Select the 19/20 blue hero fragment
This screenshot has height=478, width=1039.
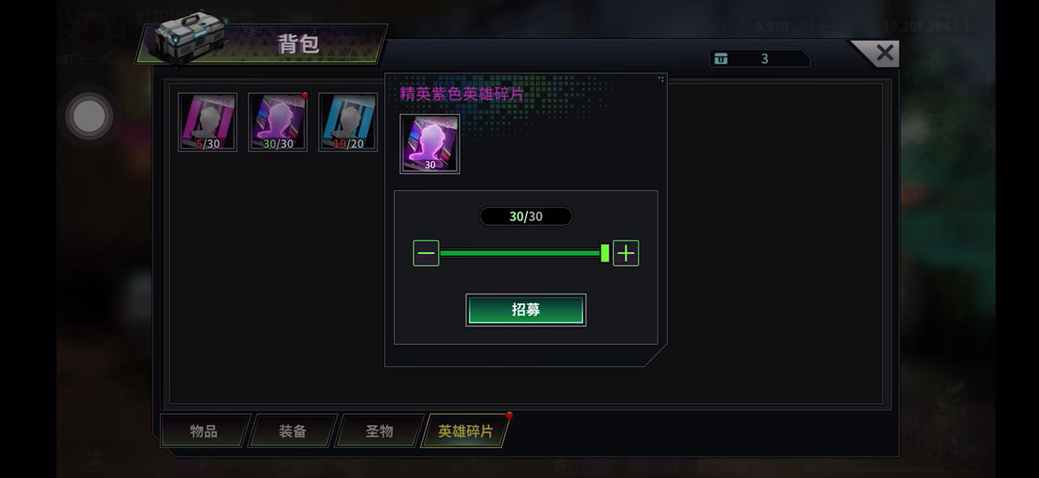[x=348, y=122]
